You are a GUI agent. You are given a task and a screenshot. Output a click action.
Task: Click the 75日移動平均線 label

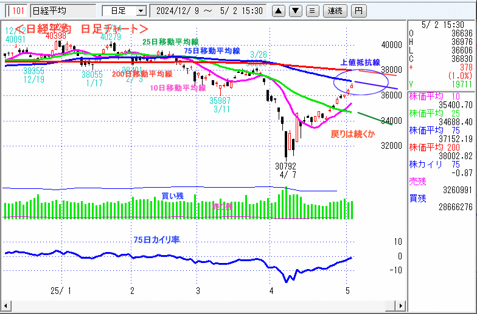click(212, 51)
